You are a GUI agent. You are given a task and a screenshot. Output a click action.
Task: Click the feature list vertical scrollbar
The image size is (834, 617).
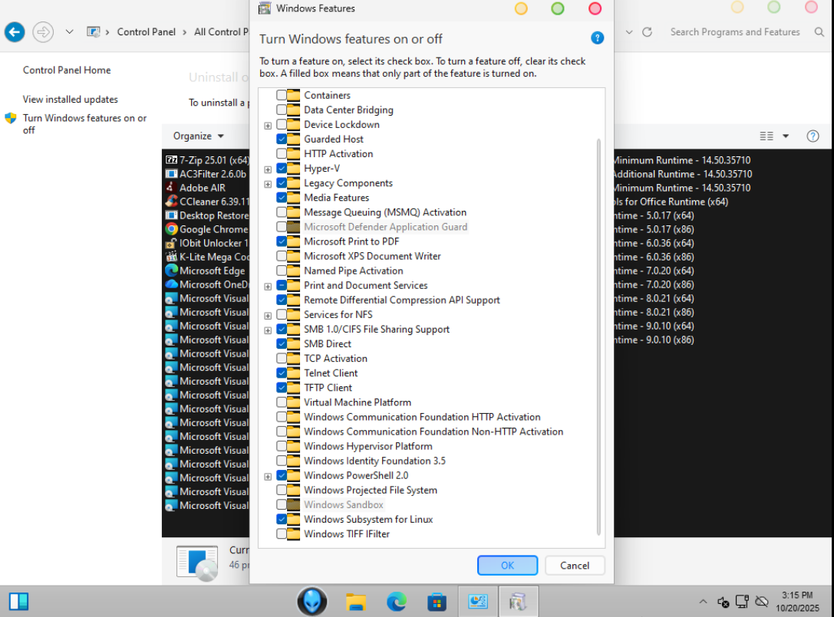click(599, 337)
